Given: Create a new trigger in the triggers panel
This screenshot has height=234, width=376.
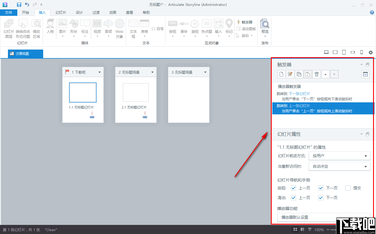Looking at the screenshot, I should coord(281,74).
